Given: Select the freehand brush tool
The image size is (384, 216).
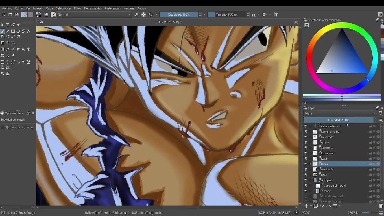Looking at the screenshot, I should [2, 31].
